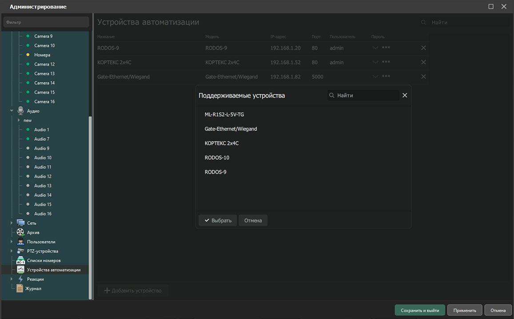Choose RODOS-10 in the device list
The height and width of the screenshot is (319, 514).
(217, 158)
